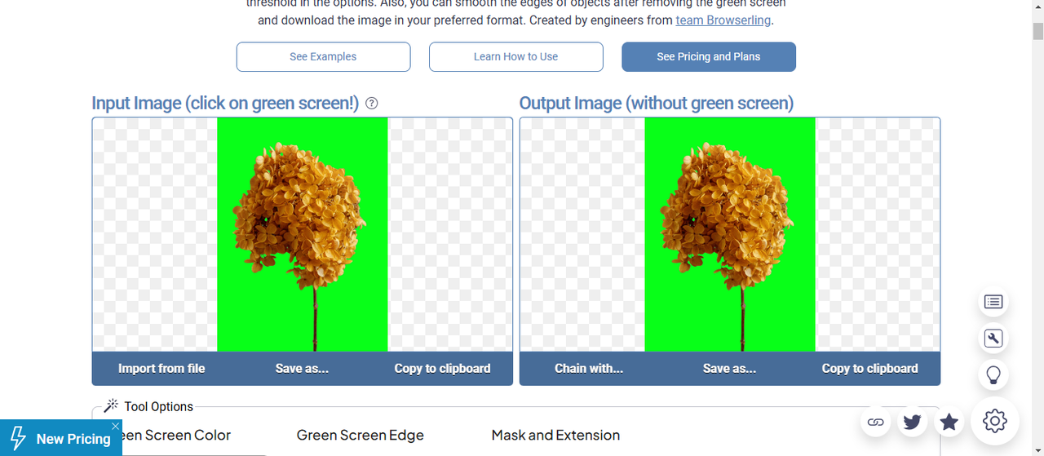Copy link with the chain icon
Screen dimensions: 1044x456
[876, 422]
